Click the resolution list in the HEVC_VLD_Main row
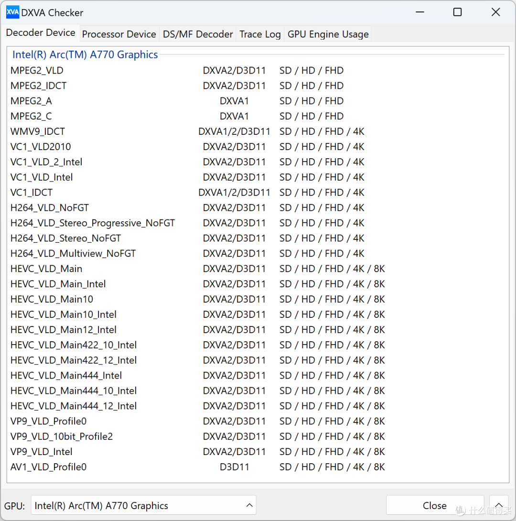This screenshot has width=516, height=521. (332, 269)
